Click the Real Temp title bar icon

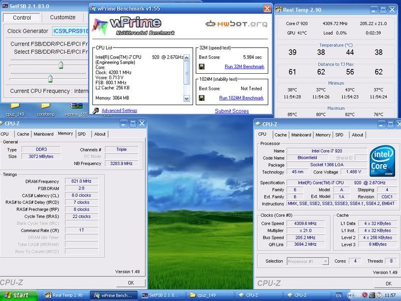coord(279,10)
